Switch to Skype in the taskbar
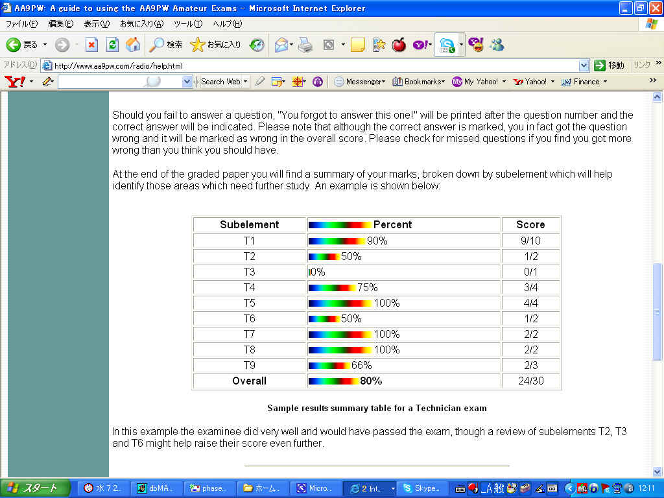Viewport: 664px width, 498px height. tap(420, 488)
